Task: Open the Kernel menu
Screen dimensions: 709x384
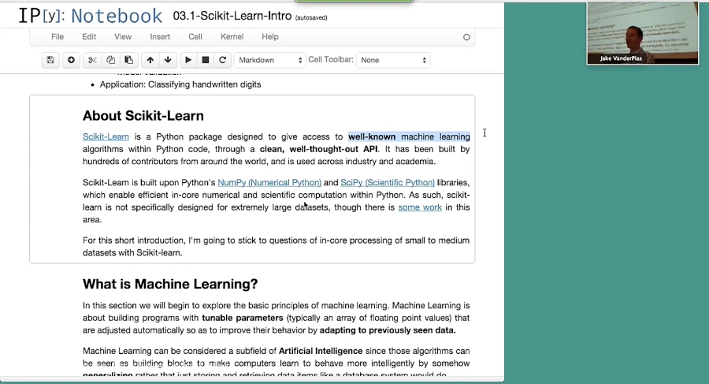Action: (x=232, y=37)
